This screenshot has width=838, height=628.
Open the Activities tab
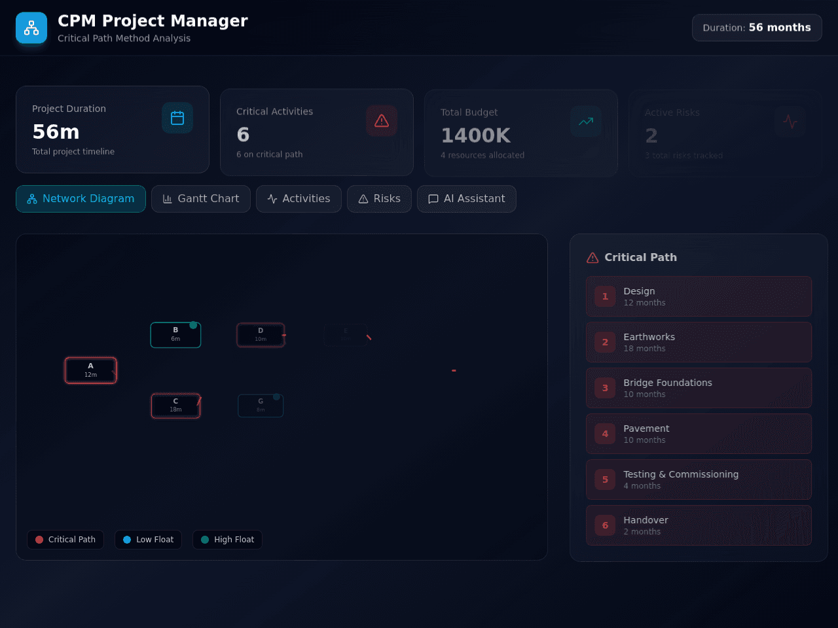[299, 199]
